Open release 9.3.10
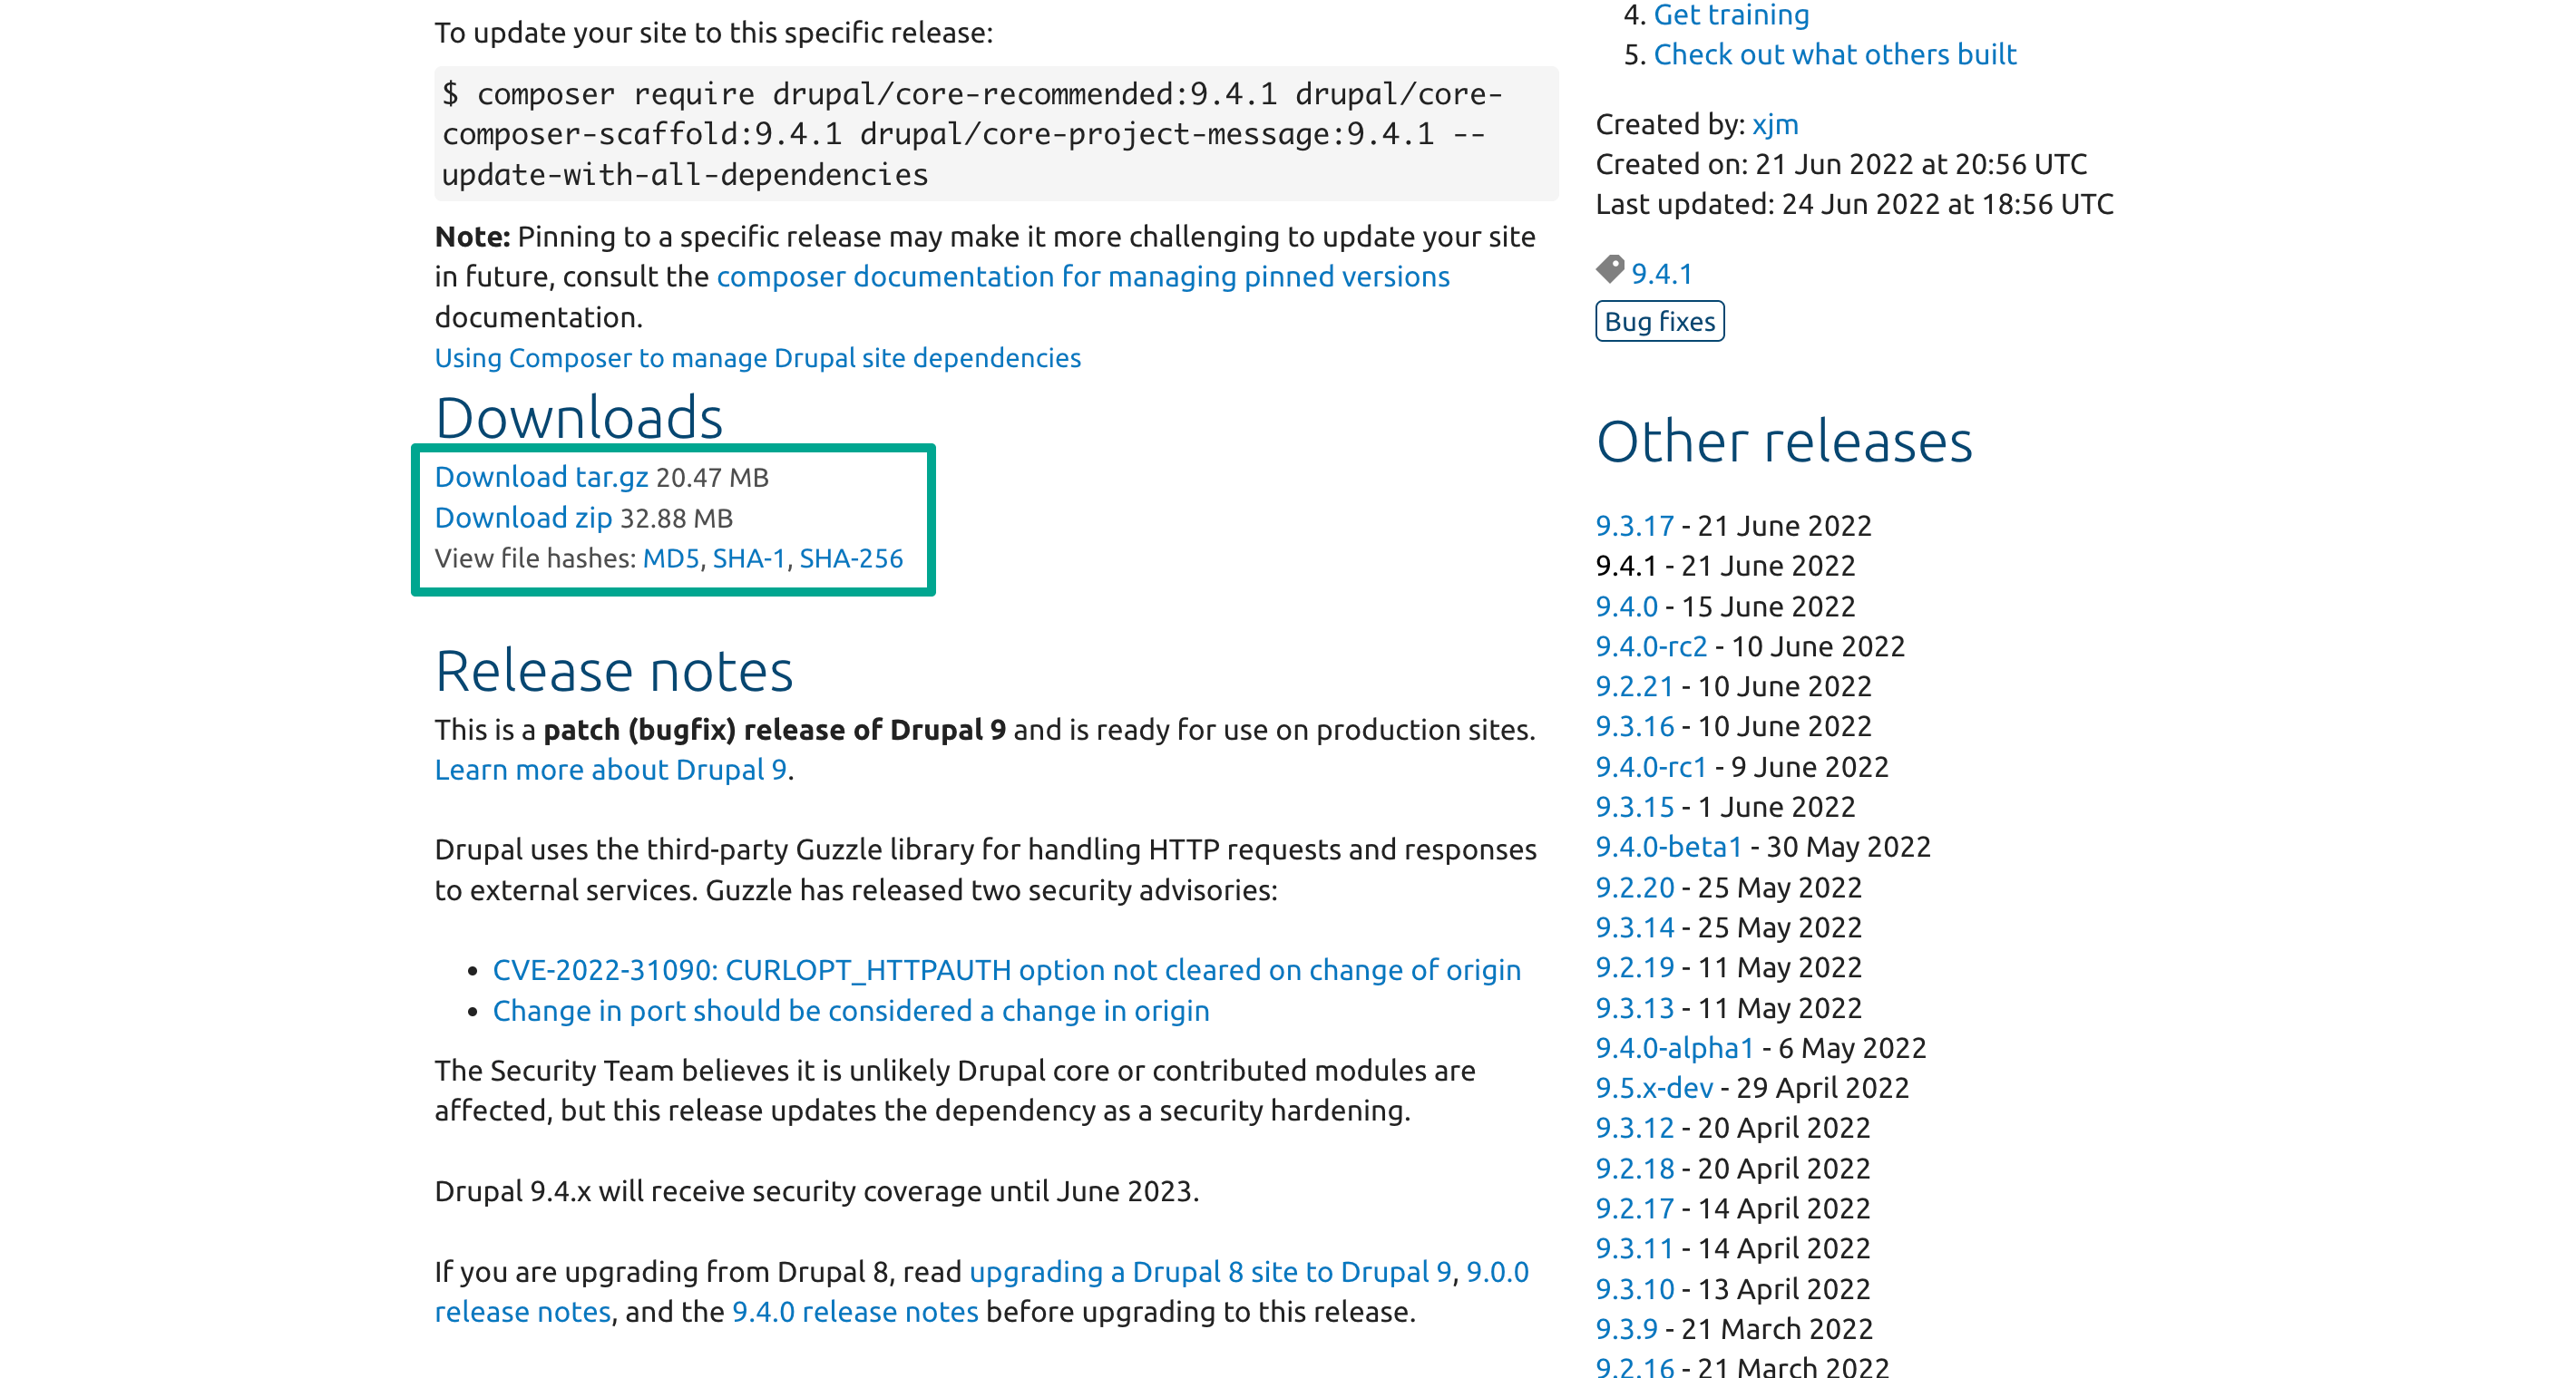 1635,1289
